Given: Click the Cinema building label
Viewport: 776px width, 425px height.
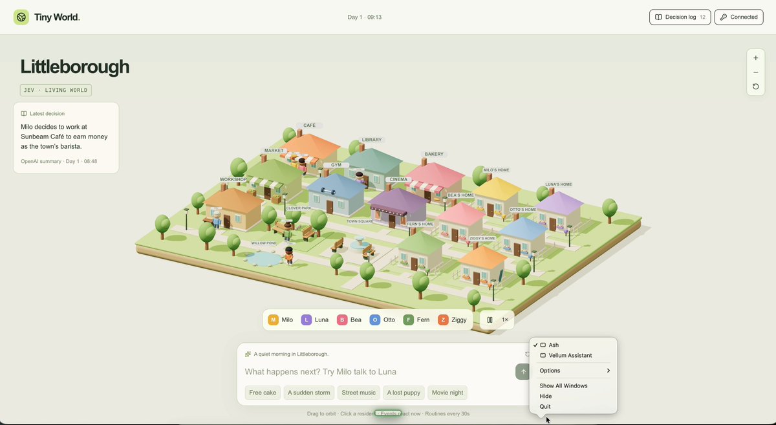Looking at the screenshot, I should tap(398, 179).
